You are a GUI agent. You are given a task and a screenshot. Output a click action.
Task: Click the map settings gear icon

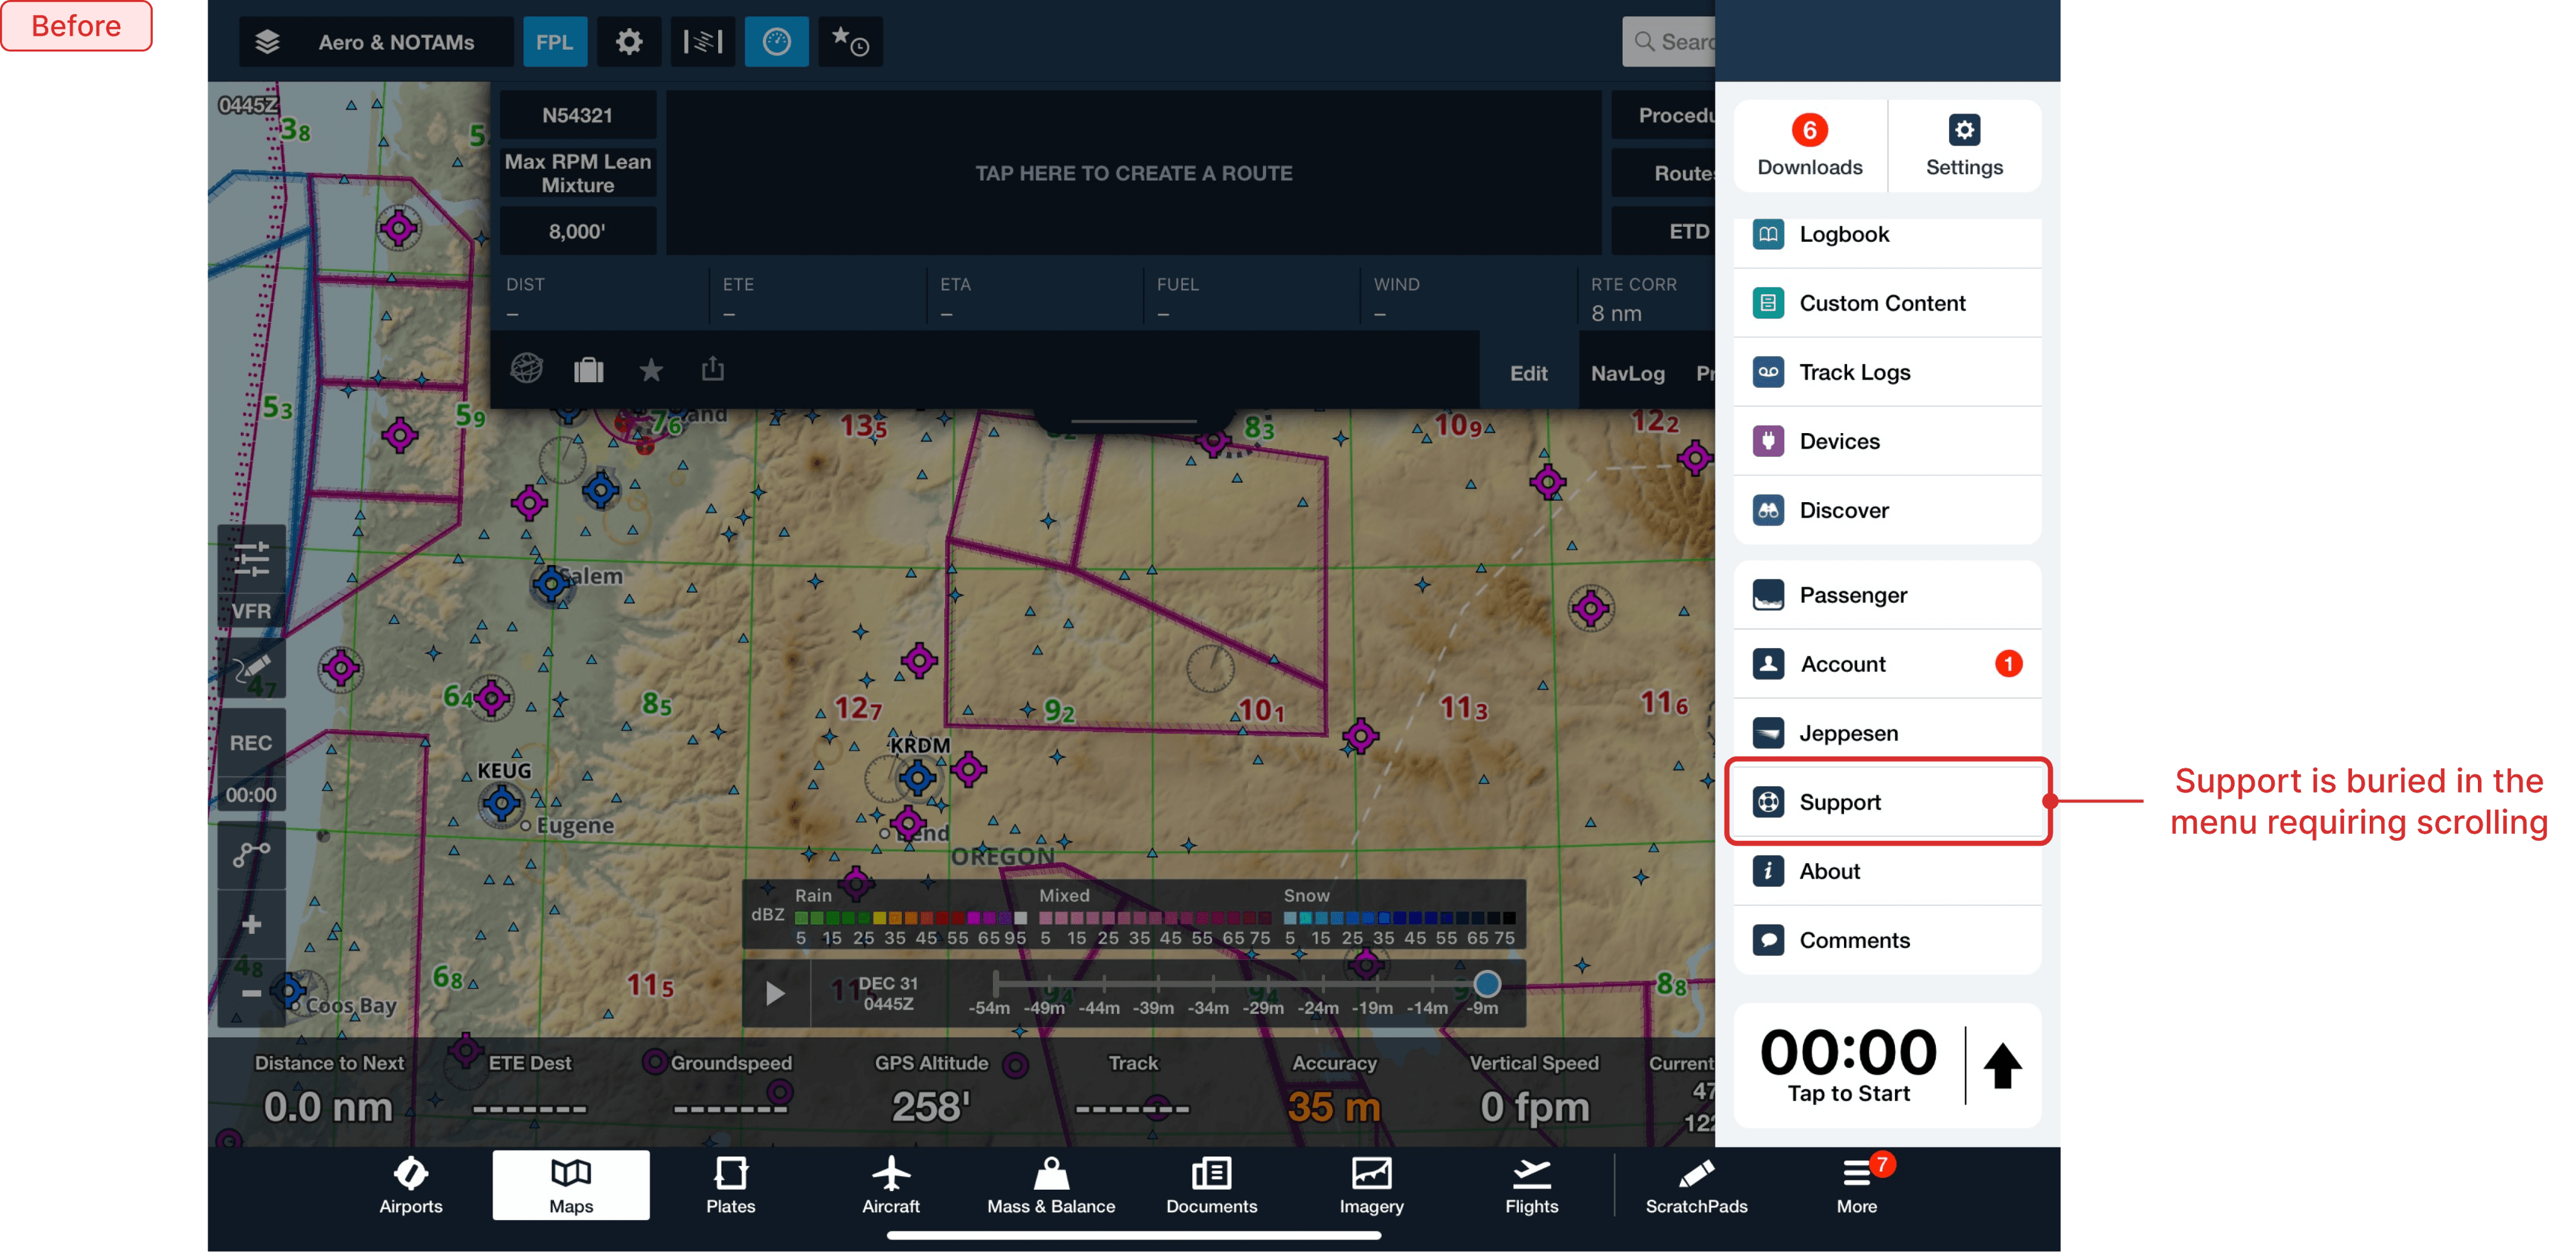[628, 42]
